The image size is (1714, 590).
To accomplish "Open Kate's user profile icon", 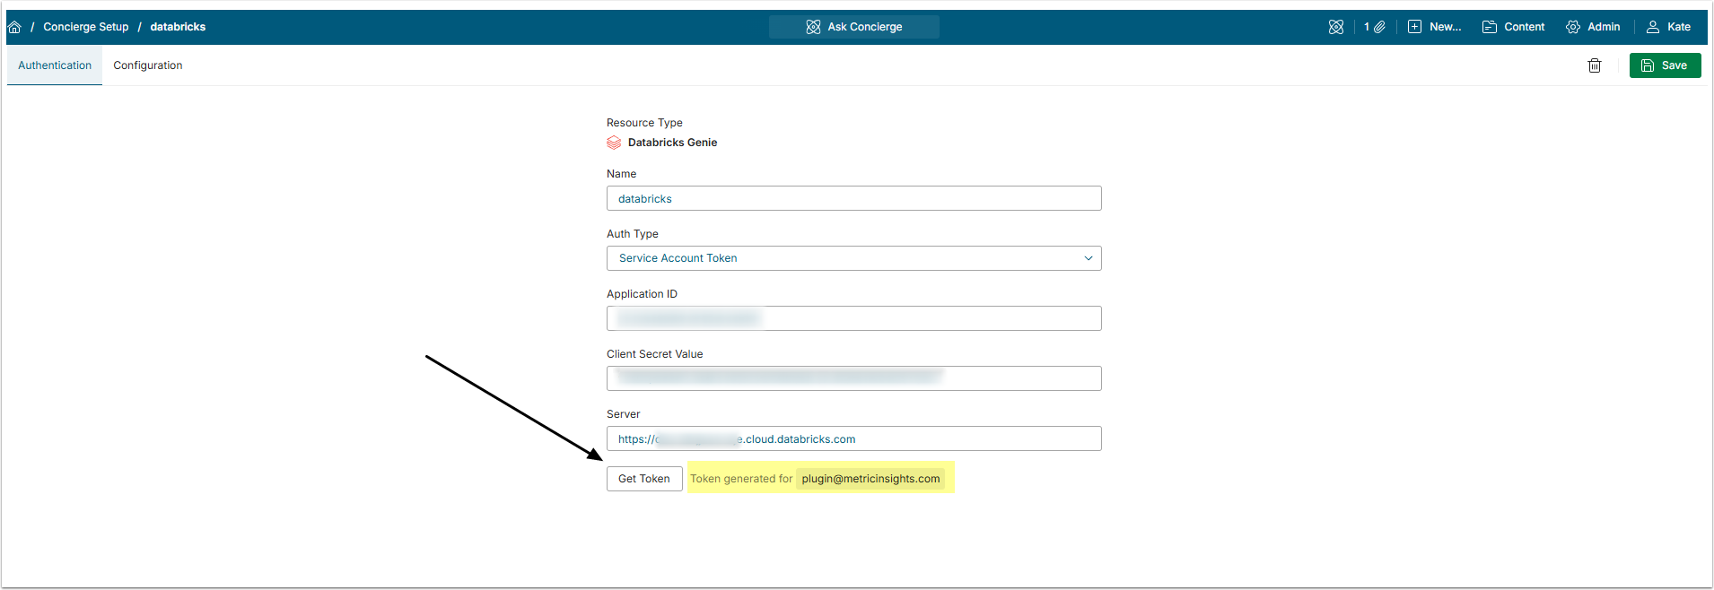I will tap(1653, 27).
